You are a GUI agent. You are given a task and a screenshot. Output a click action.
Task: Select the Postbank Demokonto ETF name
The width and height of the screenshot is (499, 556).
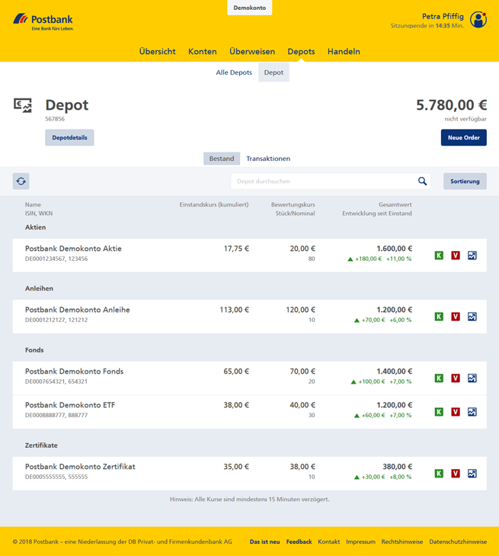tap(70, 405)
